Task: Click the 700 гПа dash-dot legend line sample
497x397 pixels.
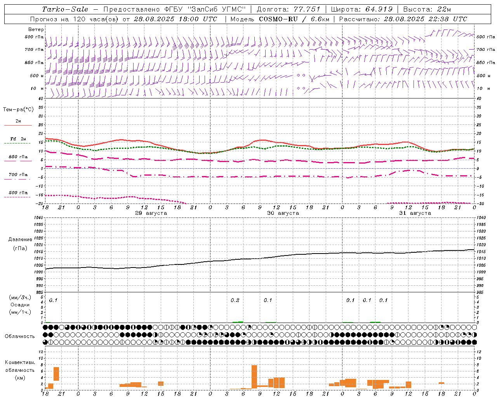Action: 17,179
